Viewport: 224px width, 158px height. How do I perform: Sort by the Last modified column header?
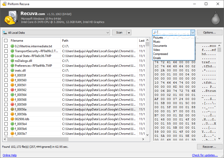(142, 41)
